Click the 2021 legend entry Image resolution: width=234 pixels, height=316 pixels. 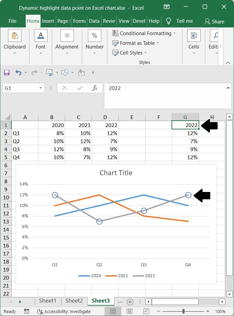coord(117,276)
